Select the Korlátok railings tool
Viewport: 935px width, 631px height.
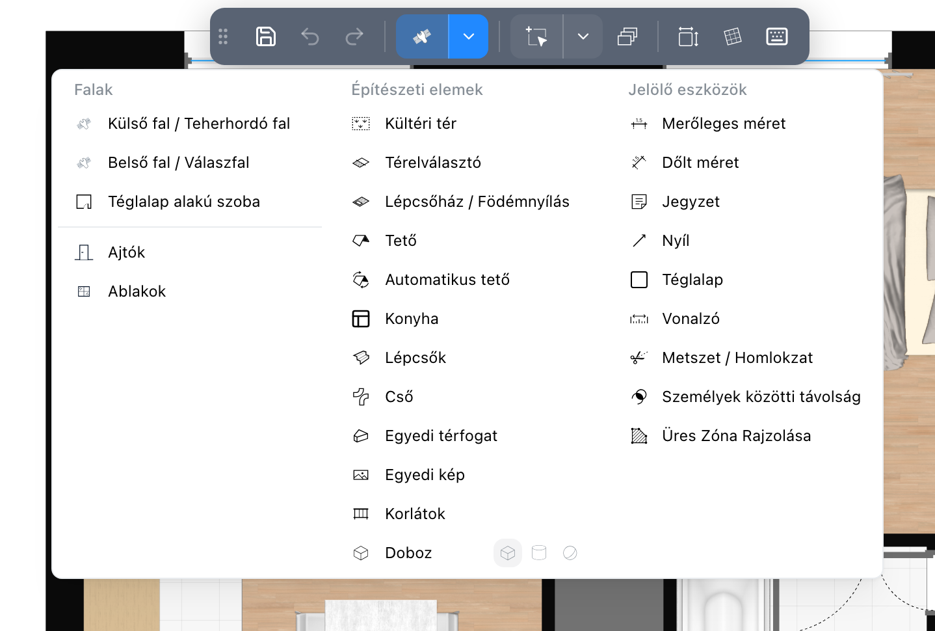click(467, 514)
